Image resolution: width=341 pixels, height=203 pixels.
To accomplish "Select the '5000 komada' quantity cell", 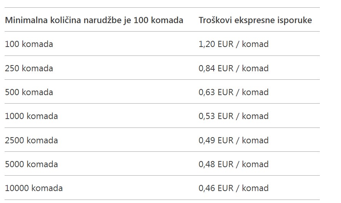I will (x=31, y=164).
